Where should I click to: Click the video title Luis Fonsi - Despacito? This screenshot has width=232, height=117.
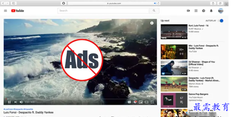coord(28,113)
